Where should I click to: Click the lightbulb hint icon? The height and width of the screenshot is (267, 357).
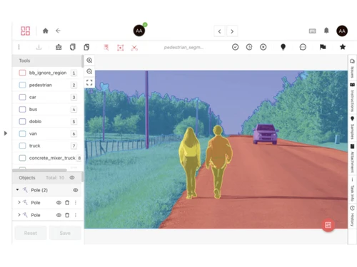click(283, 47)
